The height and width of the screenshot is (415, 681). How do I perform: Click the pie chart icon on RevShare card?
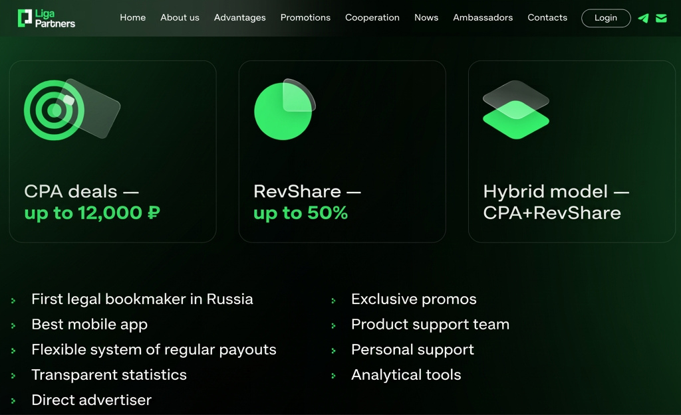[x=285, y=110]
